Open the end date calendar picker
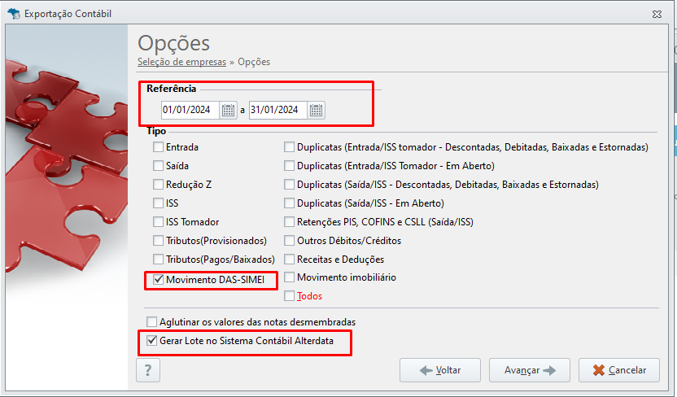677x397 pixels. (x=316, y=111)
